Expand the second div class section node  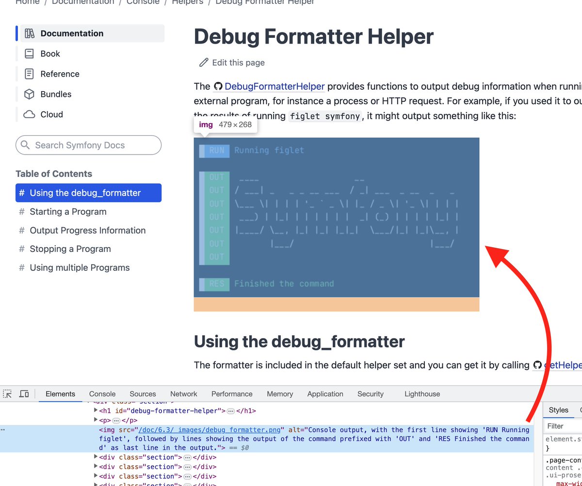96,467
